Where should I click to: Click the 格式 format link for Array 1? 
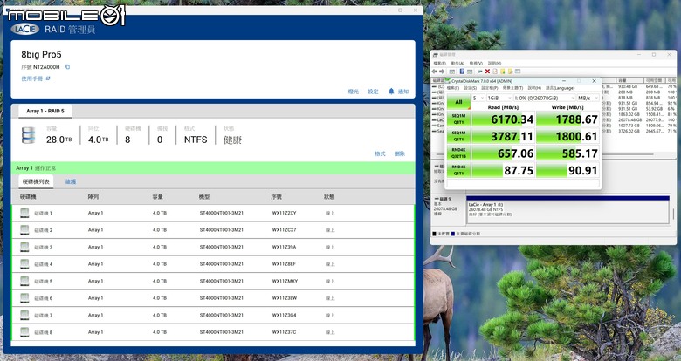point(380,153)
